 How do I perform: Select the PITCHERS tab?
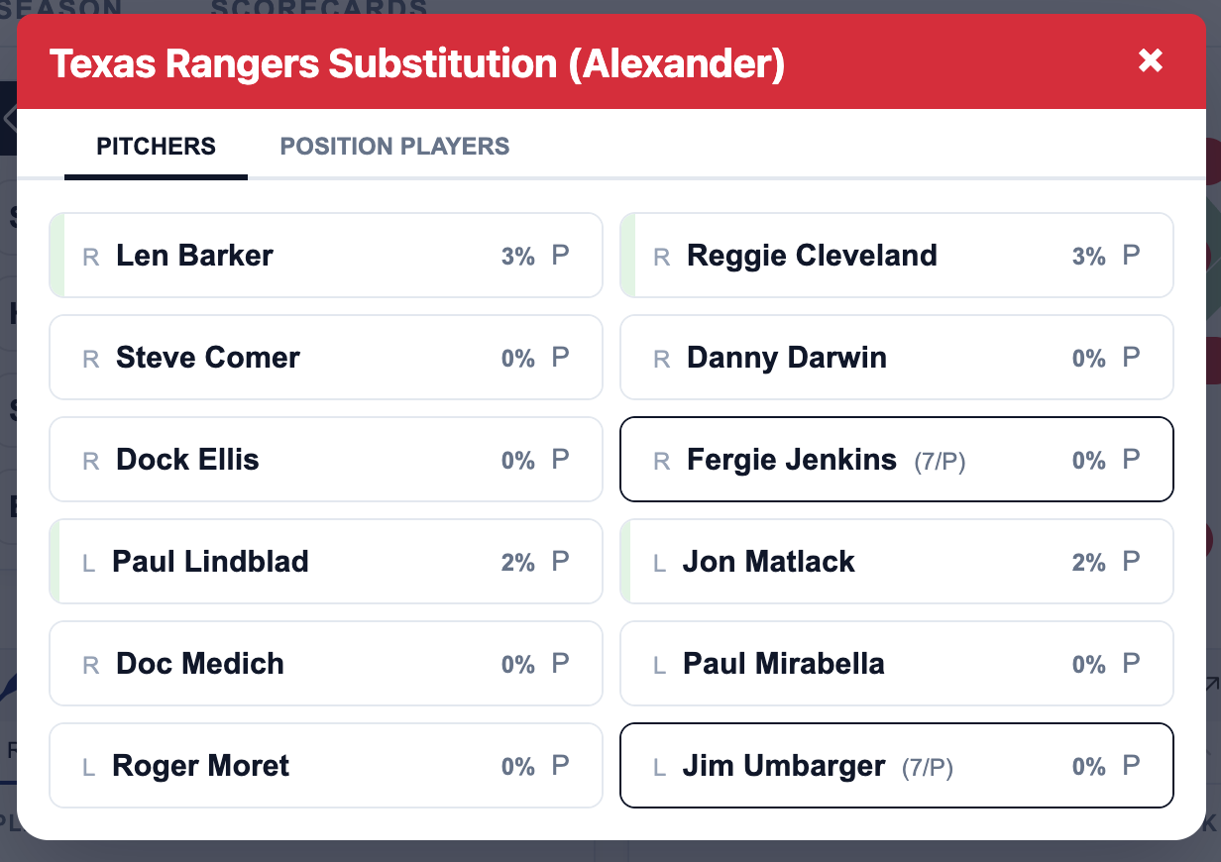pos(156,146)
